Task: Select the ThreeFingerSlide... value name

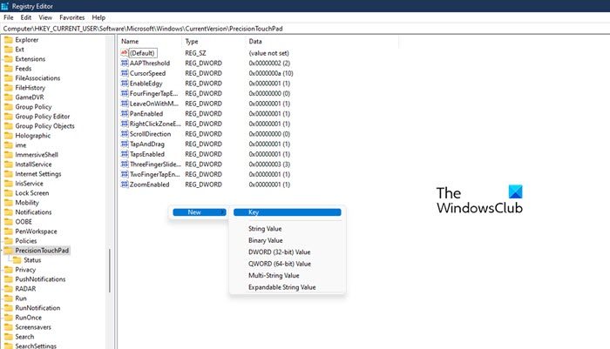Action: pyautogui.click(x=155, y=164)
